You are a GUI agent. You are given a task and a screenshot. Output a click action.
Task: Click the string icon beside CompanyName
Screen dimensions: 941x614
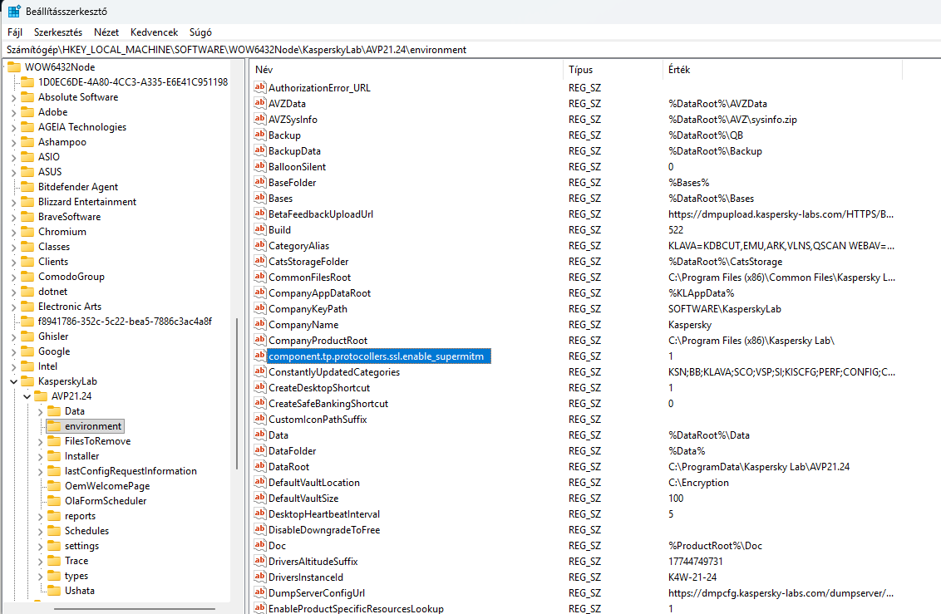pyautogui.click(x=260, y=324)
